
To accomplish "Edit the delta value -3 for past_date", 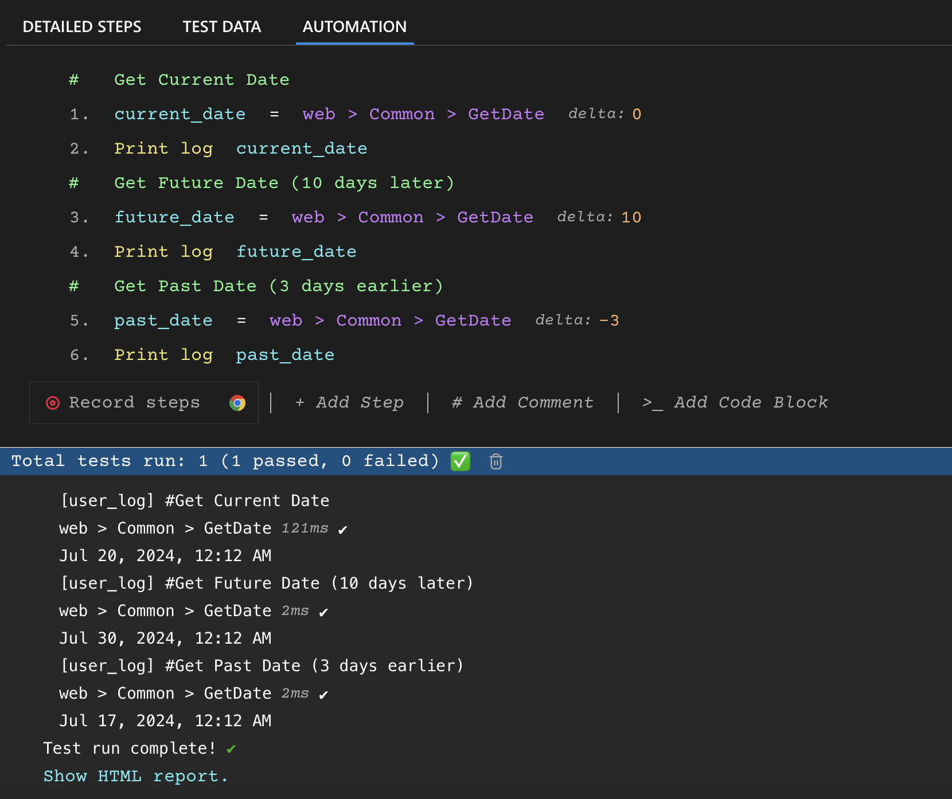I will click(x=610, y=320).
